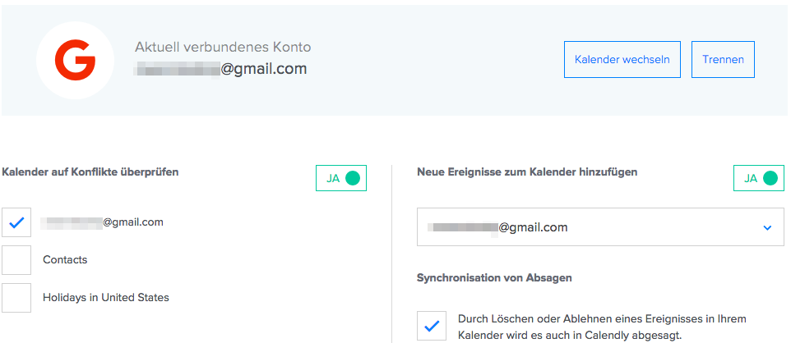Viewport: 791px width, 343px height.
Task: Click green circle of conflict-check JA toggle
Action: pos(353,178)
